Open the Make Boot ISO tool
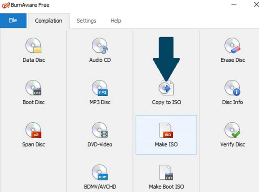The width and height of the screenshot is (259, 192). tap(166, 176)
